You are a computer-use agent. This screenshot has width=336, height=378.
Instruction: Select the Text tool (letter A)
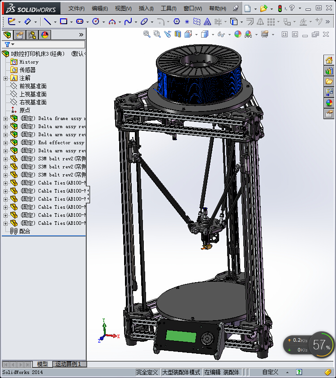(207, 21)
